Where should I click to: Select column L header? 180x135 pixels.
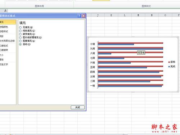tap(125, 15)
